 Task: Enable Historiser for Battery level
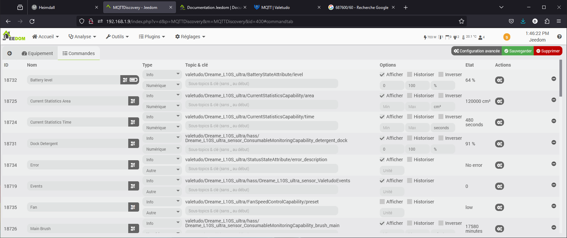pyautogui.click(x=410, y=74)
